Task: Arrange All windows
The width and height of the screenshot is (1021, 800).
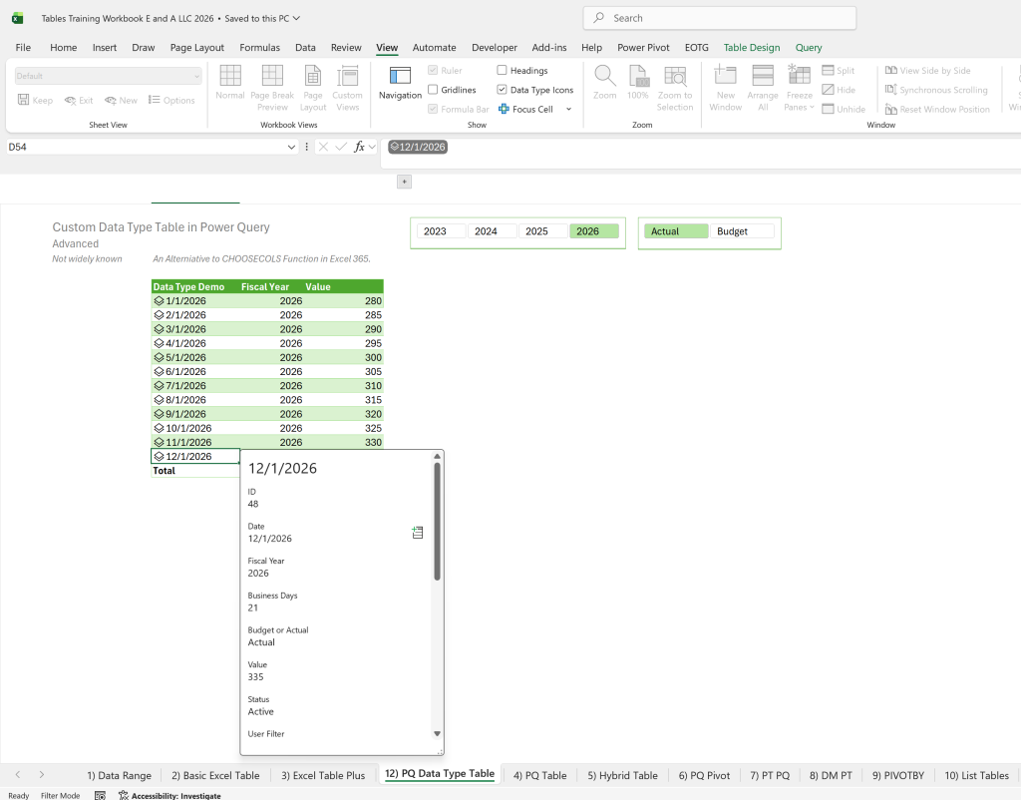Action: click(763, 88)
